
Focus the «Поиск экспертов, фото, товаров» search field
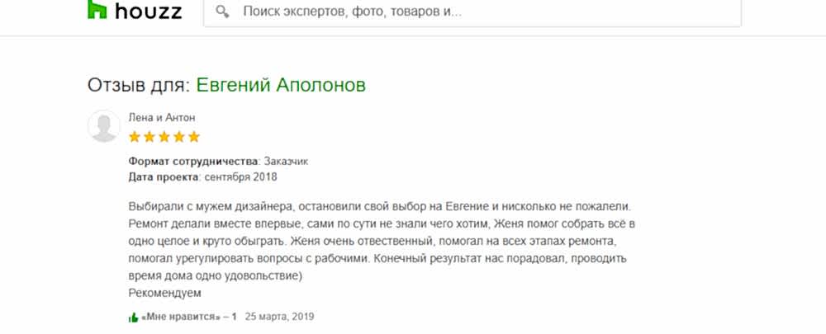coord(479,12)
